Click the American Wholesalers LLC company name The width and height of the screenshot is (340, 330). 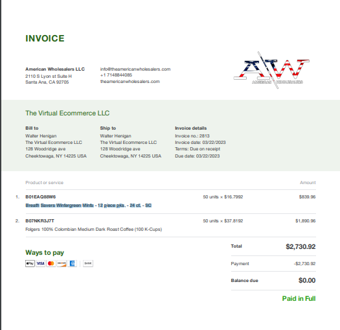point(55,69)
